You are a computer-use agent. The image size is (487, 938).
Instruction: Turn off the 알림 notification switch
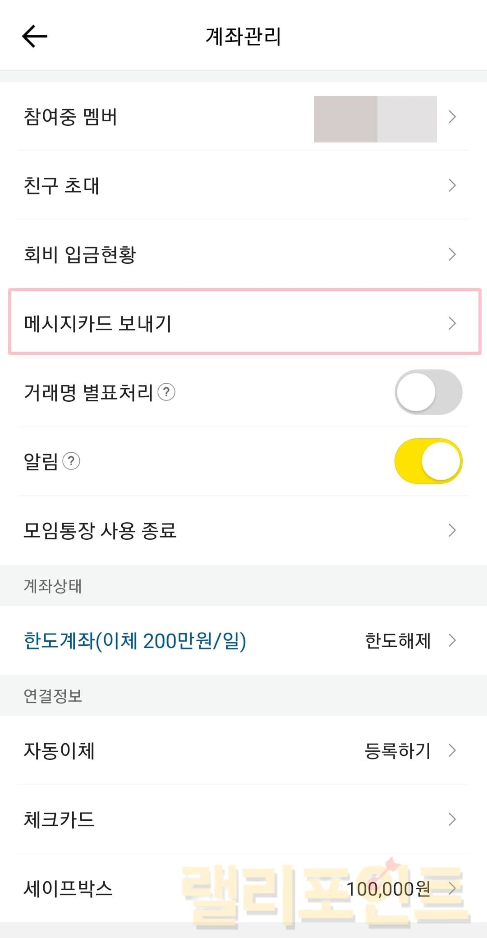tap(428, 461)
